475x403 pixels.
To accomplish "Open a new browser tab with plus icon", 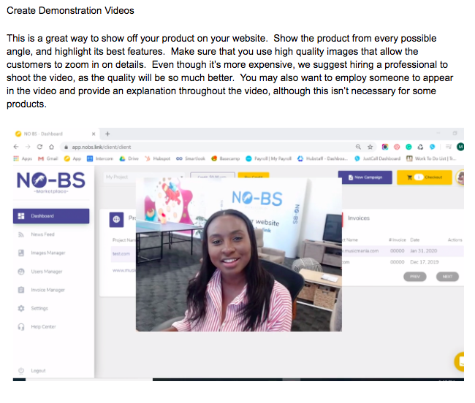I will coord(107,134).
